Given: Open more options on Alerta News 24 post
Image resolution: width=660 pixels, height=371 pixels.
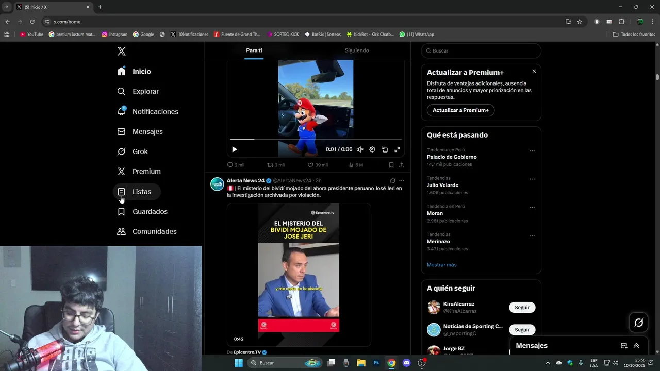Looking at the screenshot, I should click(x=402, y=181).
